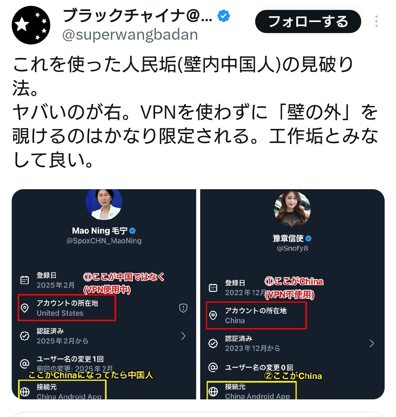Click the 豫章信使 profile photo
Image resolution: width=396 pixels, height=417 pixels.
point(292,209)
